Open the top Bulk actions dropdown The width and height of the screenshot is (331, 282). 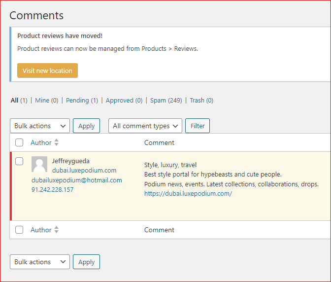pyautogui.click(x=40, y=126)
